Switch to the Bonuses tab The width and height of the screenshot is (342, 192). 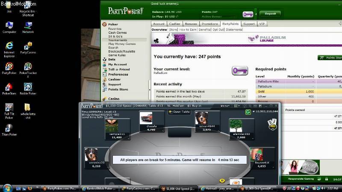(191, 24)
